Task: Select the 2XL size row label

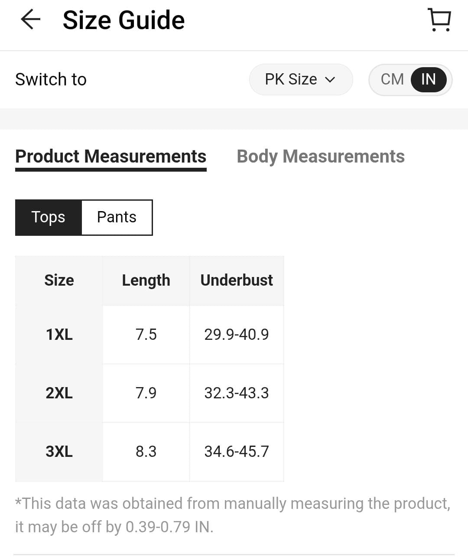Action: coord(59,393)
